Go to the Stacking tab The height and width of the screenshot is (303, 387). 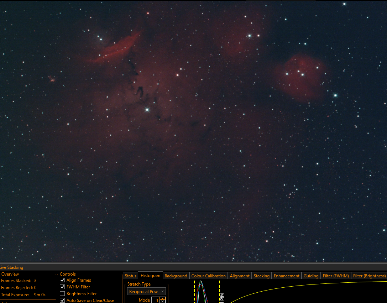click(x=261, y=276)
